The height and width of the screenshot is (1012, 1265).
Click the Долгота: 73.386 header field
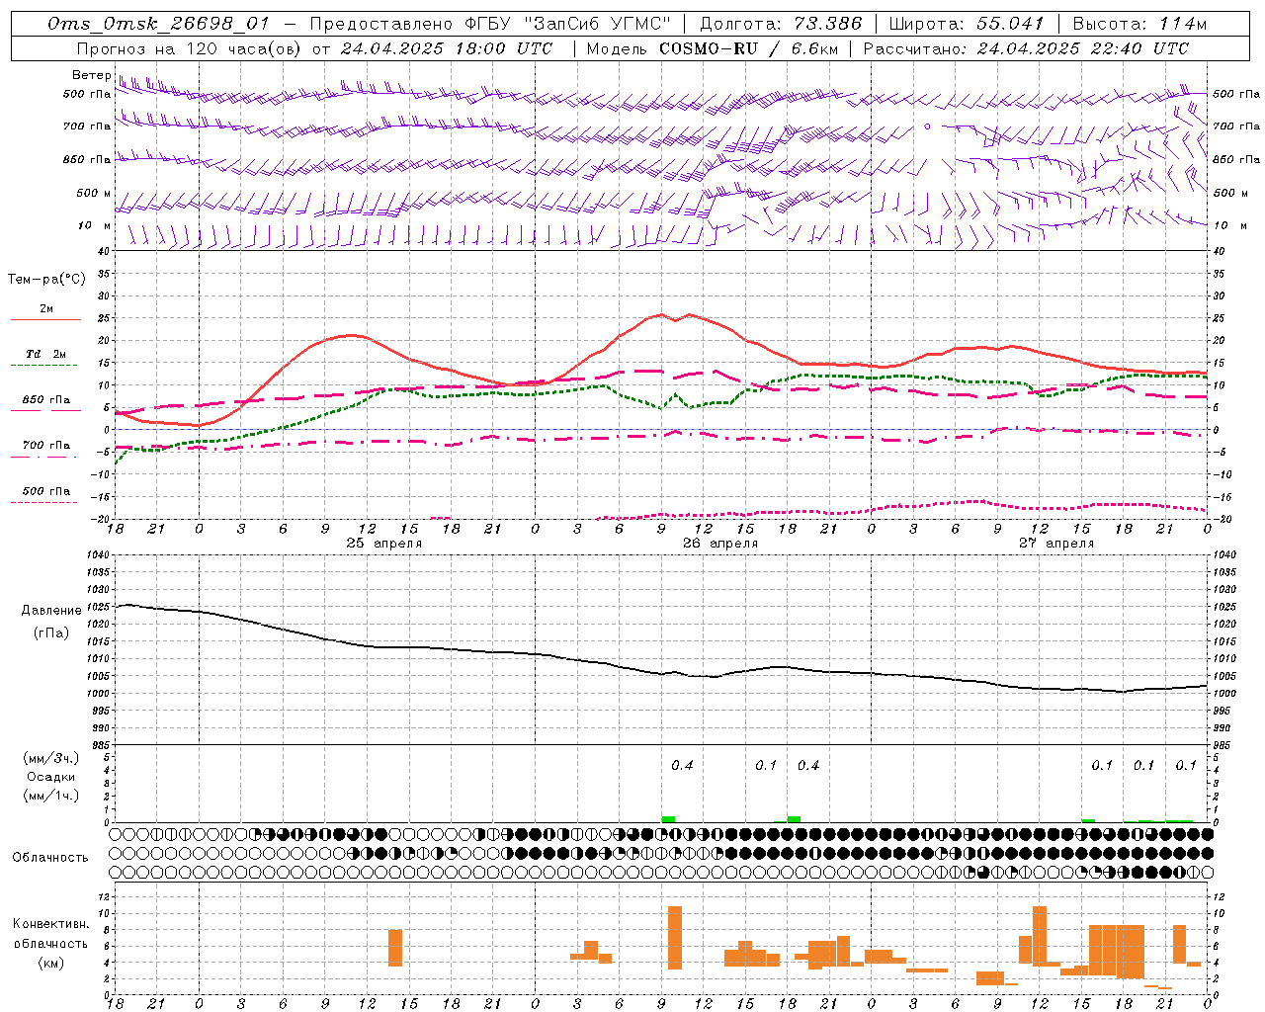coord(780,24)
